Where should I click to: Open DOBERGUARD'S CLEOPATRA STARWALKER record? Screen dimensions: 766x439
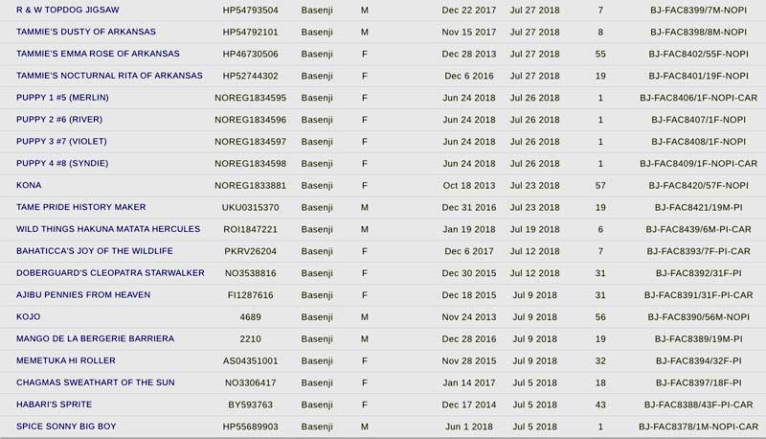click(x=110, y=272)
